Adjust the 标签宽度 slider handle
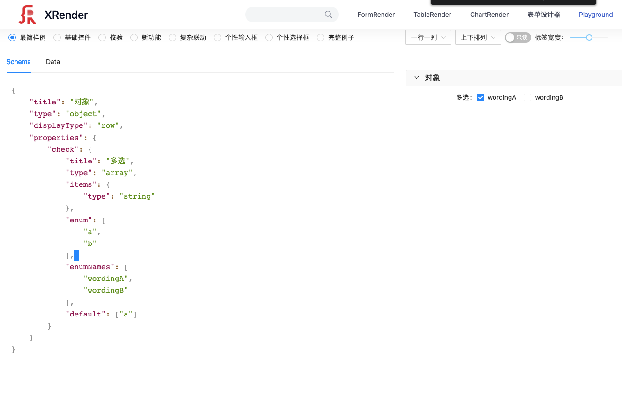Viewport: 622px width, 397px height. tap(590, 37)
